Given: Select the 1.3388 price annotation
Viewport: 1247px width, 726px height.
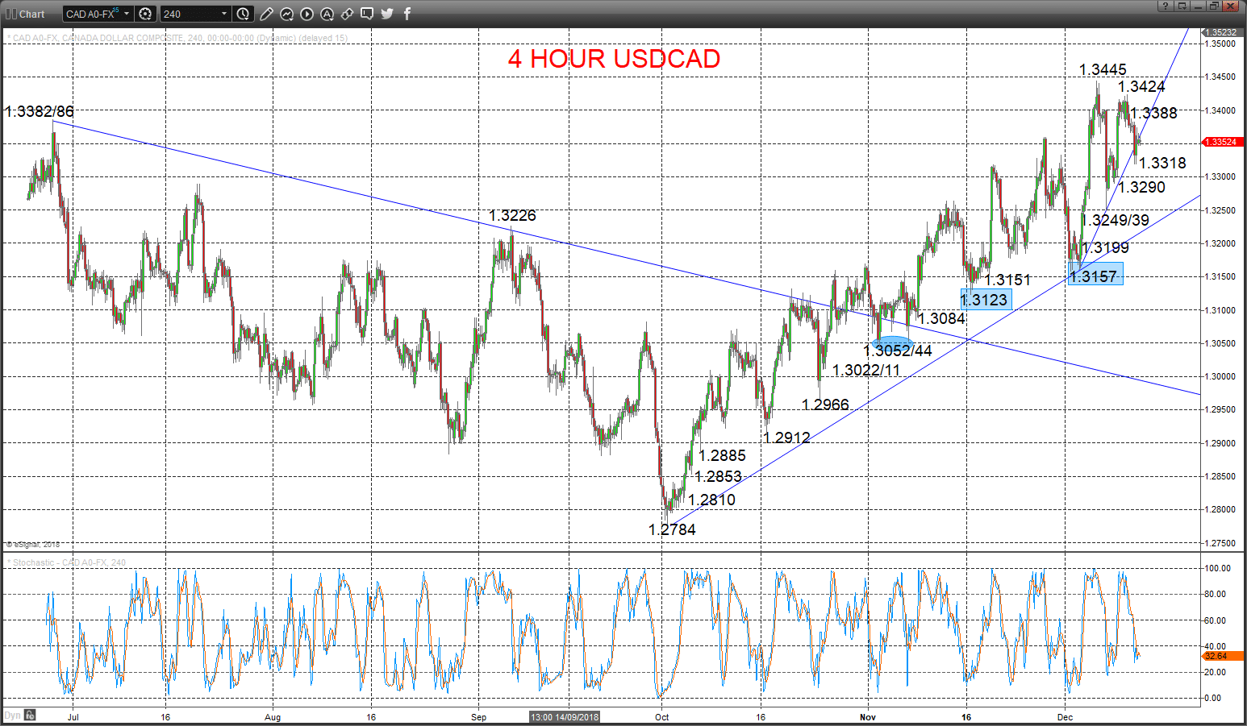Looking at the screenshot, I should pyautogui.click(x=1153, y=113).
